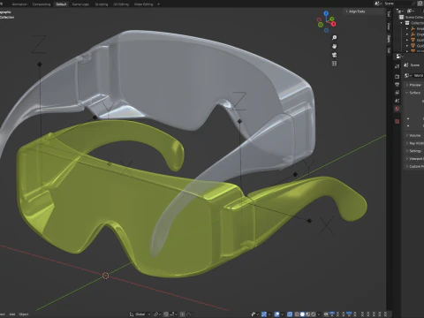Click the Scene Collection row icon in outliner
The height and width of the screenshot is (318, 424).
401,17
